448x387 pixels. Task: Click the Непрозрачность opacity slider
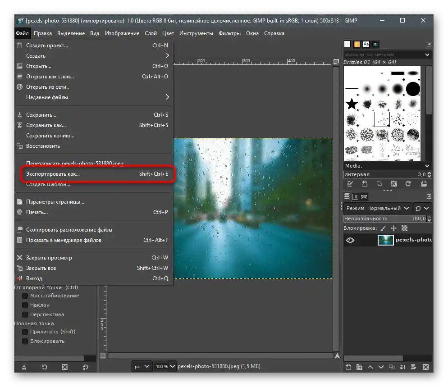pos(385,219)
